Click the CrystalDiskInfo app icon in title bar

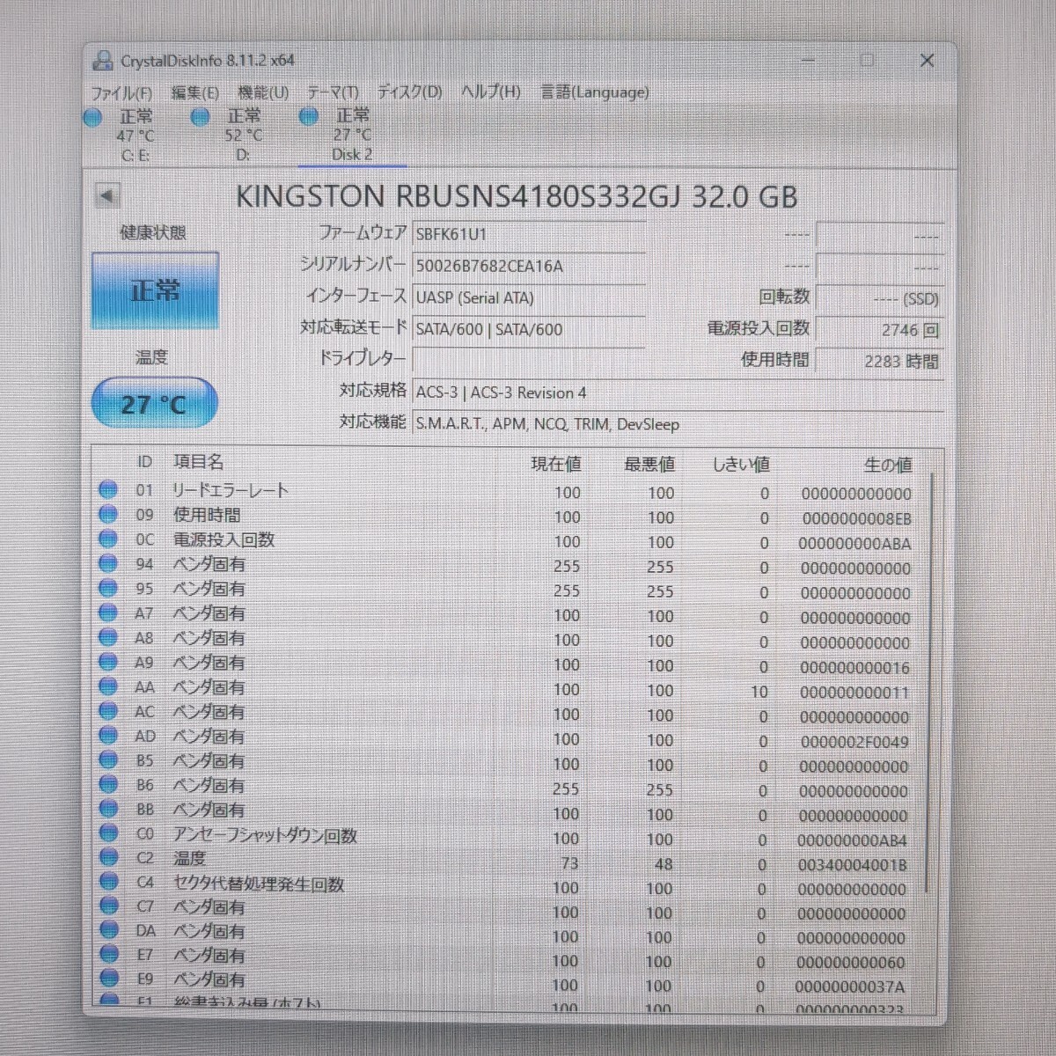click(x=103, y=61)
